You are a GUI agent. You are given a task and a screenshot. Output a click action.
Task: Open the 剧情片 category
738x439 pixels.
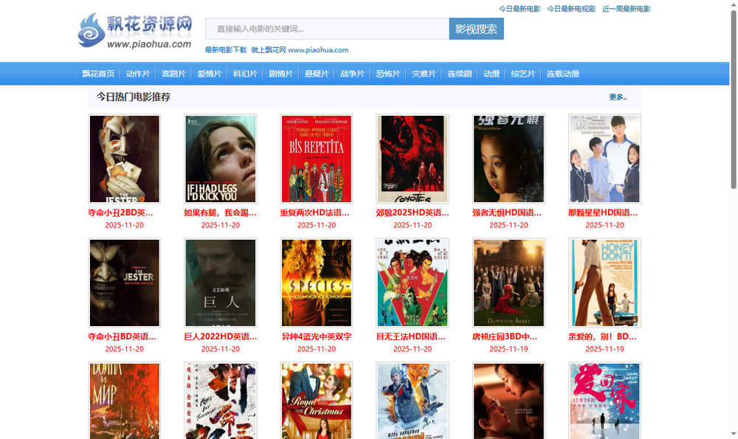[x=280, y=74]
